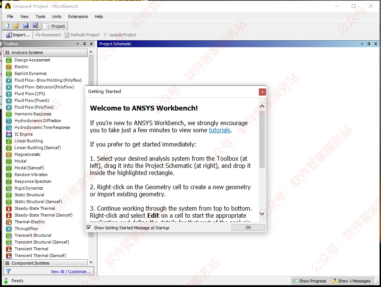Click the Project tab button

click(x=54, y=26)
